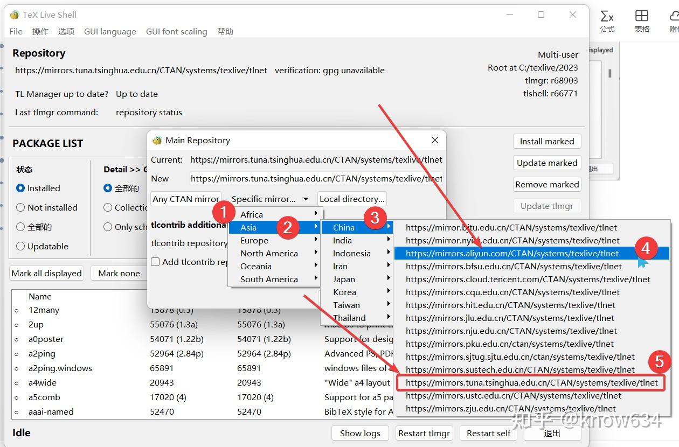
Task: Choose the mirrors.zju.edu.cn mirror
Action: click(531, 408)
